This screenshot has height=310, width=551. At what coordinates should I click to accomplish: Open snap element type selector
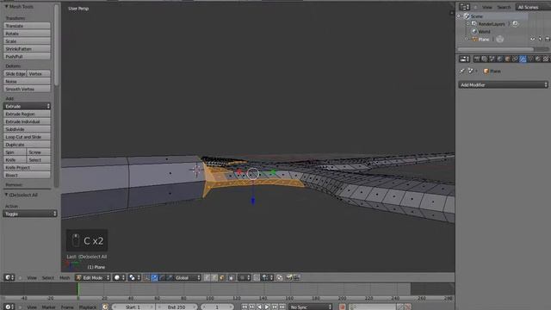[267, 277]
